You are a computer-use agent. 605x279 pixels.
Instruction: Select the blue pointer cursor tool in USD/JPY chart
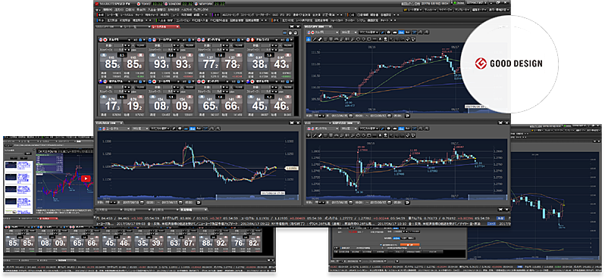309,39
